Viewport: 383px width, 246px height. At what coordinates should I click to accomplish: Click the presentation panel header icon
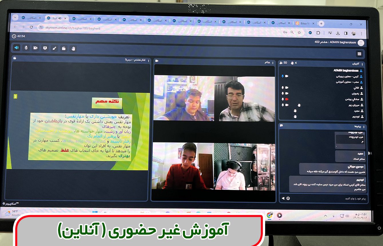tap(15, 58)
